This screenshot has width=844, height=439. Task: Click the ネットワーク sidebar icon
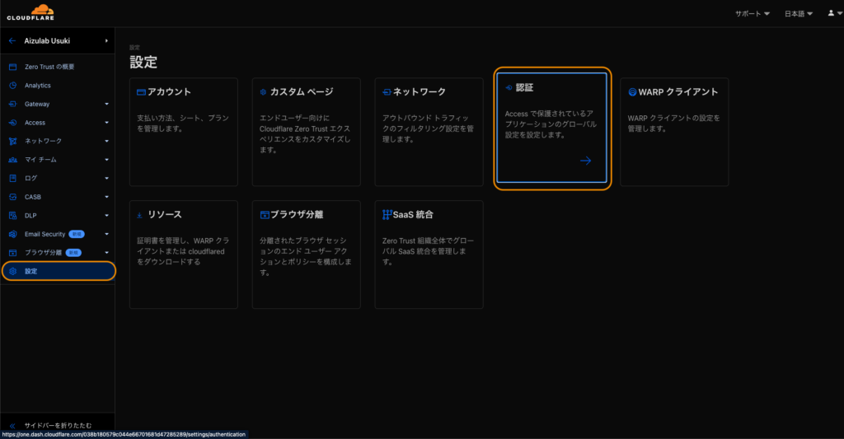point(13,141)
